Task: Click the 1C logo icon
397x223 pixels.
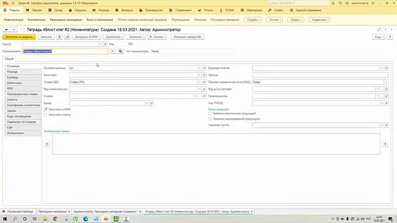Action: pos(6,3)
